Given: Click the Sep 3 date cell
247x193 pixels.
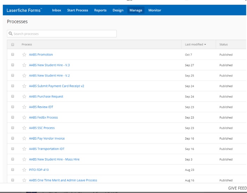Looking at the screenshot, I should 188,160.
